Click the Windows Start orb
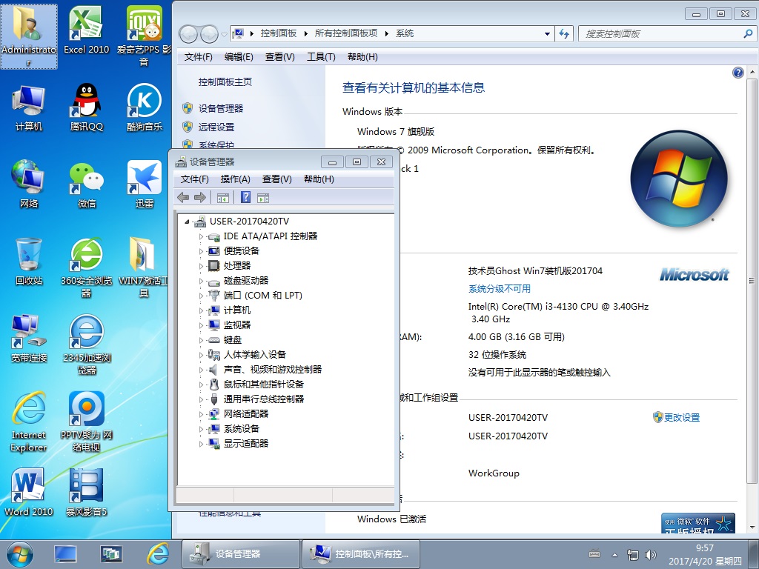The height and width of the screenshot is (569, 759). 20,554
